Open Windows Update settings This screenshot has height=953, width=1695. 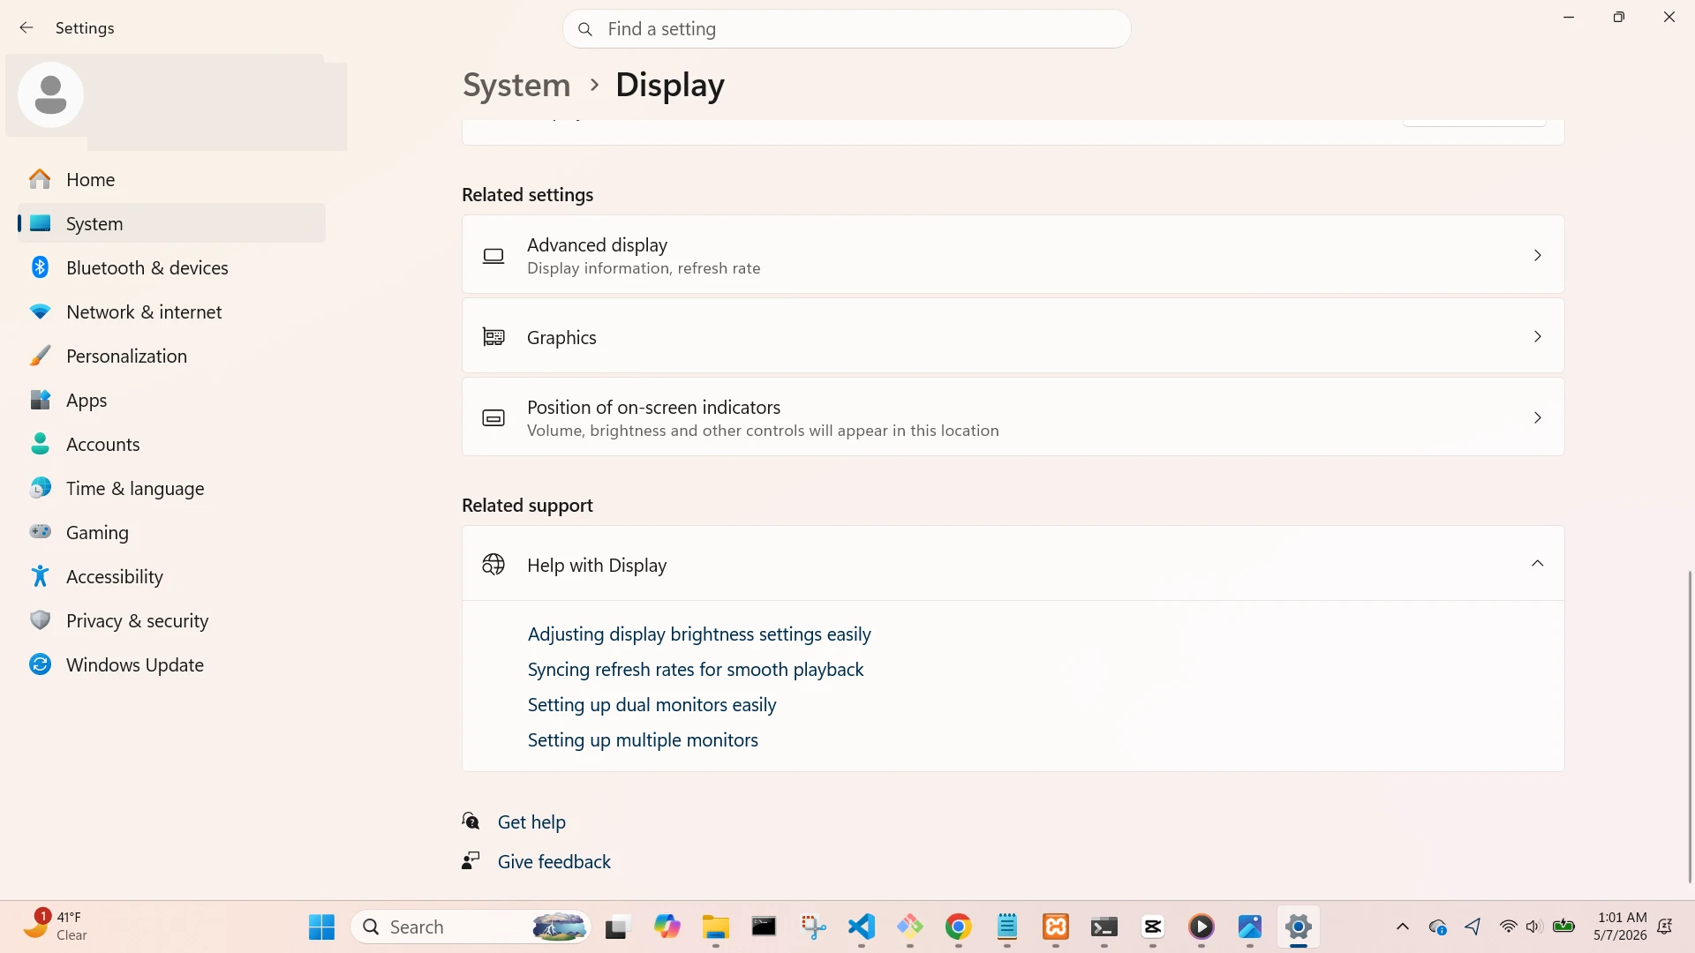(x=171, y=664)
